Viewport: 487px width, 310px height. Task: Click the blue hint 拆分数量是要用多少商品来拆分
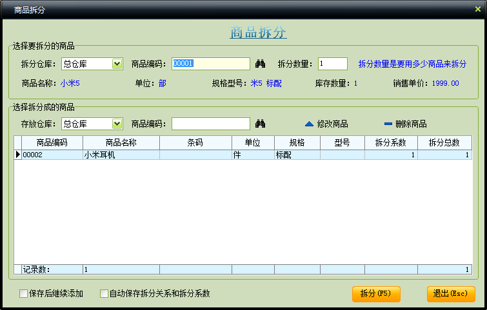(412, 64)
